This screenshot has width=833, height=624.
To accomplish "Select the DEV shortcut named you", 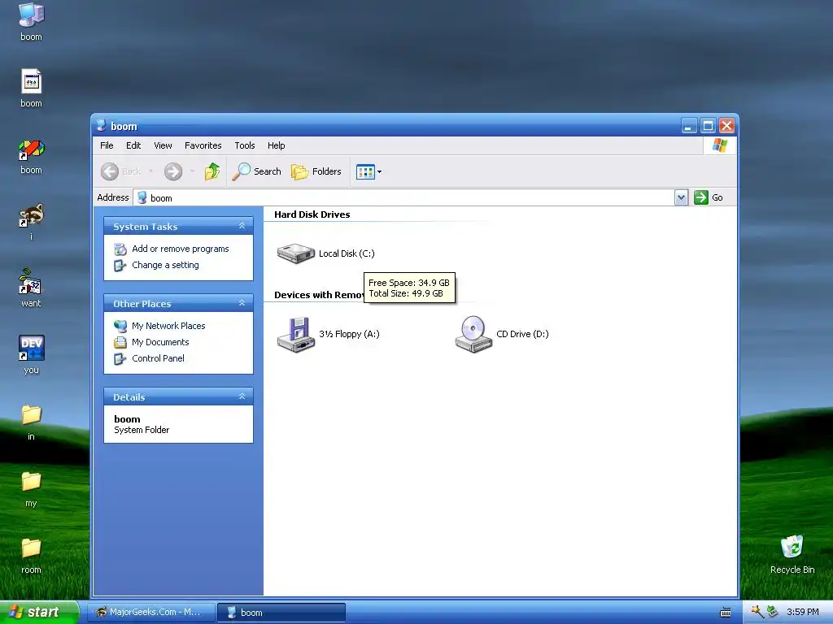I will pos(32,348).
